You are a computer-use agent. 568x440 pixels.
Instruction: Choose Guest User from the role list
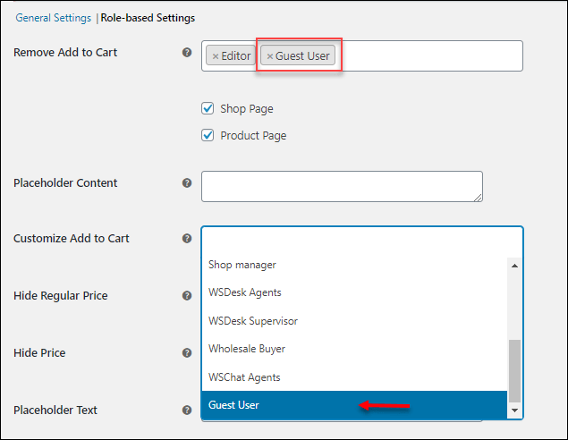pos(354,405)
